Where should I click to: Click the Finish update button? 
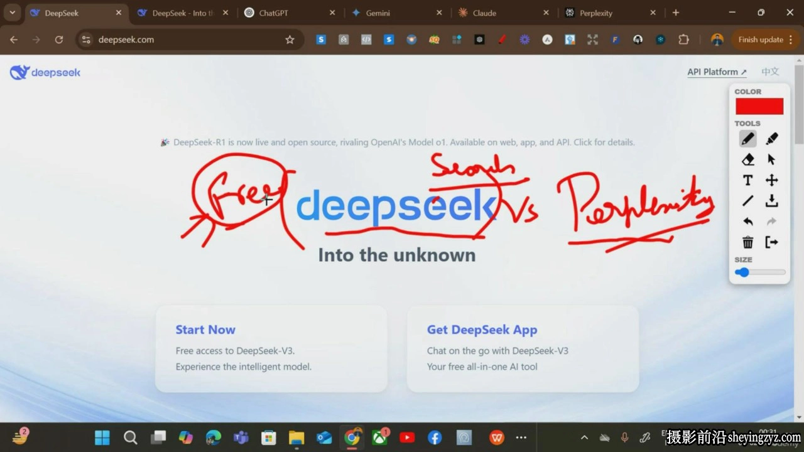point(766,40)
